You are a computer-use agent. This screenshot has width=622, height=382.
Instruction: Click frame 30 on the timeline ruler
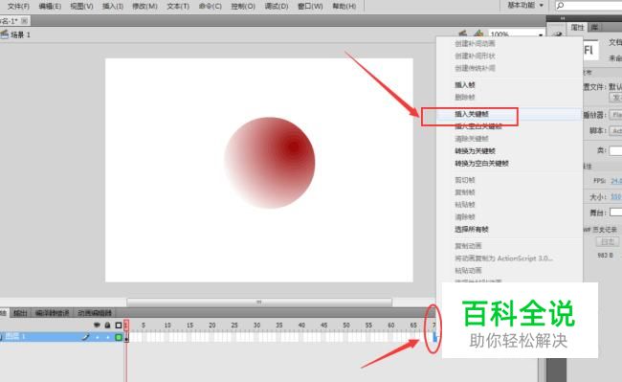point(256,325)
